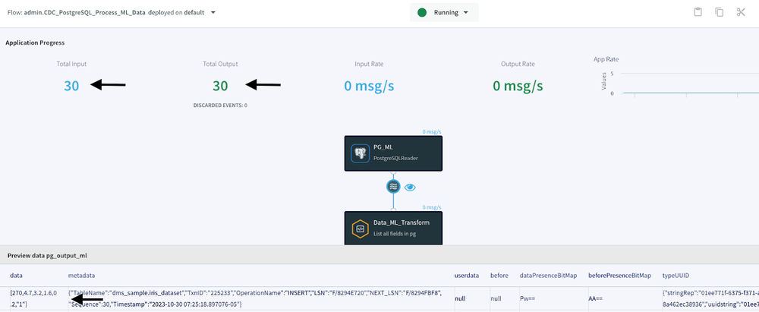This screenshot has width=759, height=312.
Task: Click the 0 msg/s label above PG_ML node
Action: click(432, 132)
